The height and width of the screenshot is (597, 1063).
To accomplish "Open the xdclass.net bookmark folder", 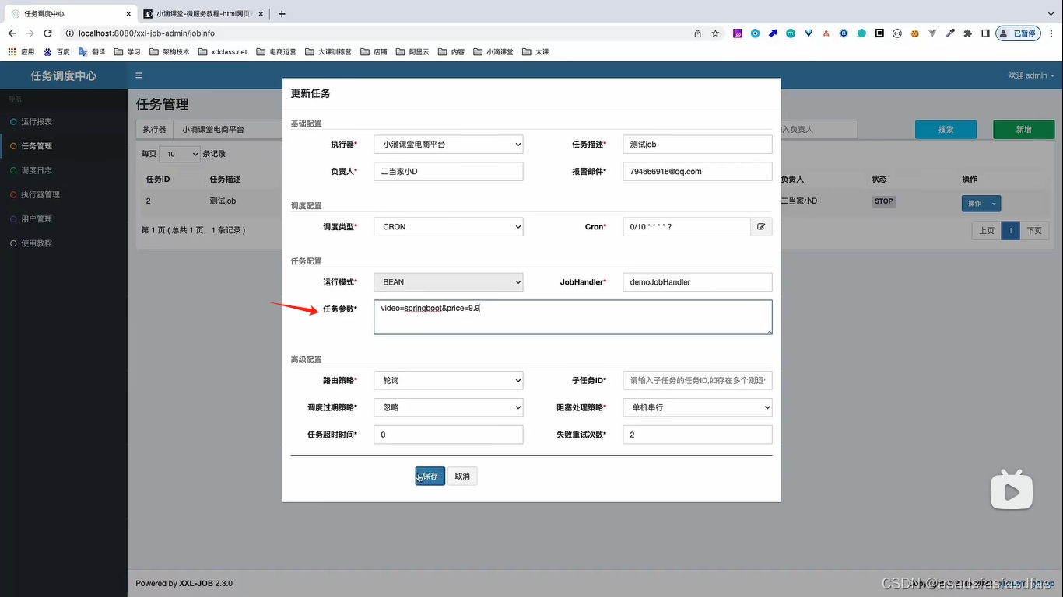I will click(223, 52).
